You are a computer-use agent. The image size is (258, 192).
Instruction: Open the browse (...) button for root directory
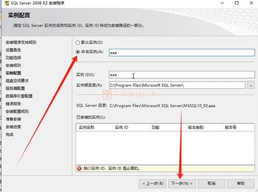tap(251, 85)
